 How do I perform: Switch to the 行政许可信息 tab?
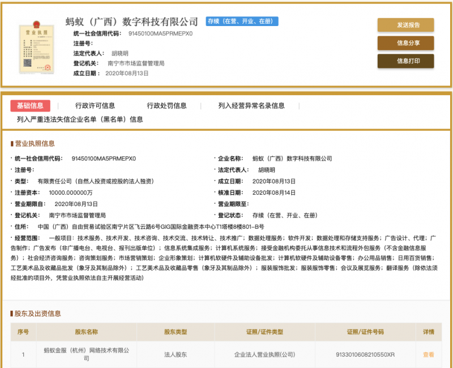click(95, 106)
